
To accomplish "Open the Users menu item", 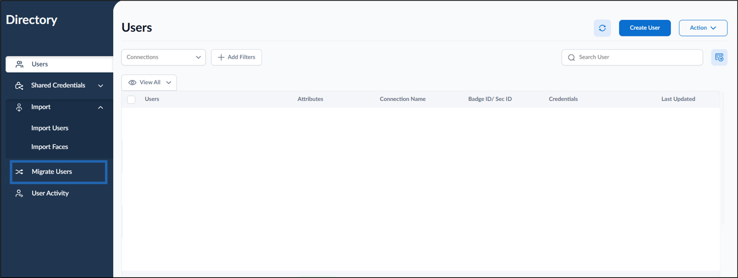I will point(59,64).
